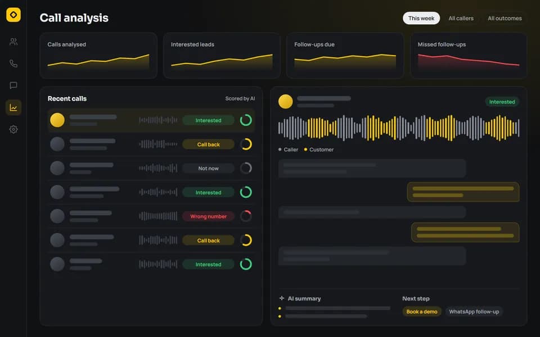Click the yellow caller avatar in detail panel
The height and width of the screenshot is (337, 540).
(x=286, y=102)
